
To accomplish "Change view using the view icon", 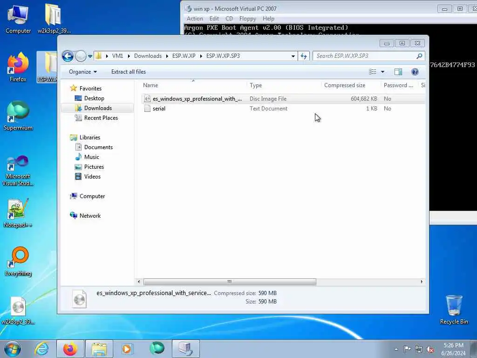I will [x=373, y=72].
